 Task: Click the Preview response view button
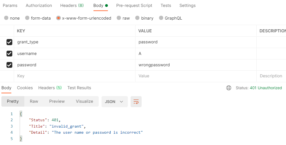57,101
